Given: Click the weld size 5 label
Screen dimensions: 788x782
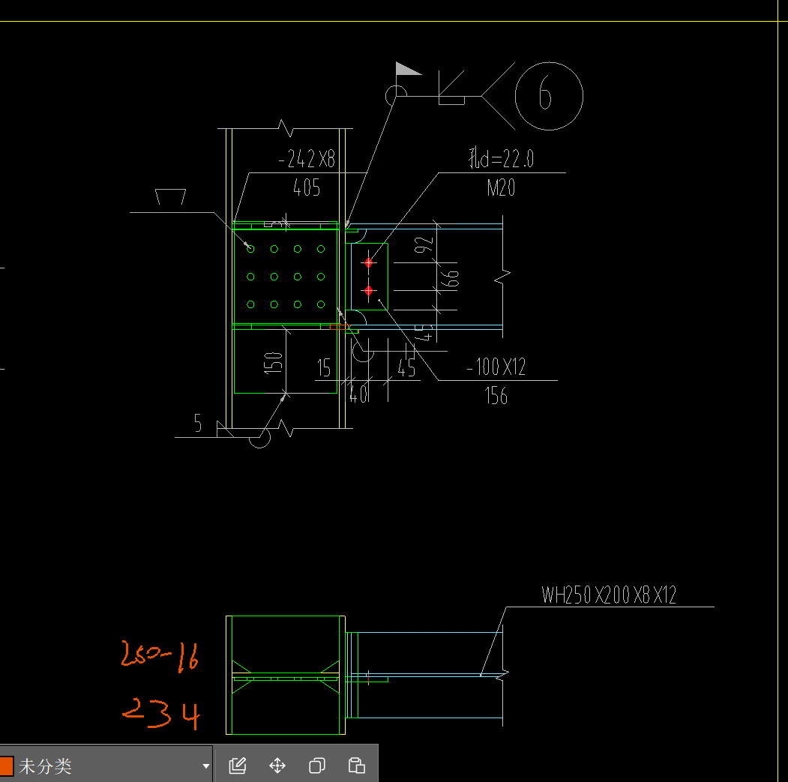Looking at the screenshot, I should (x=198, y=423).
